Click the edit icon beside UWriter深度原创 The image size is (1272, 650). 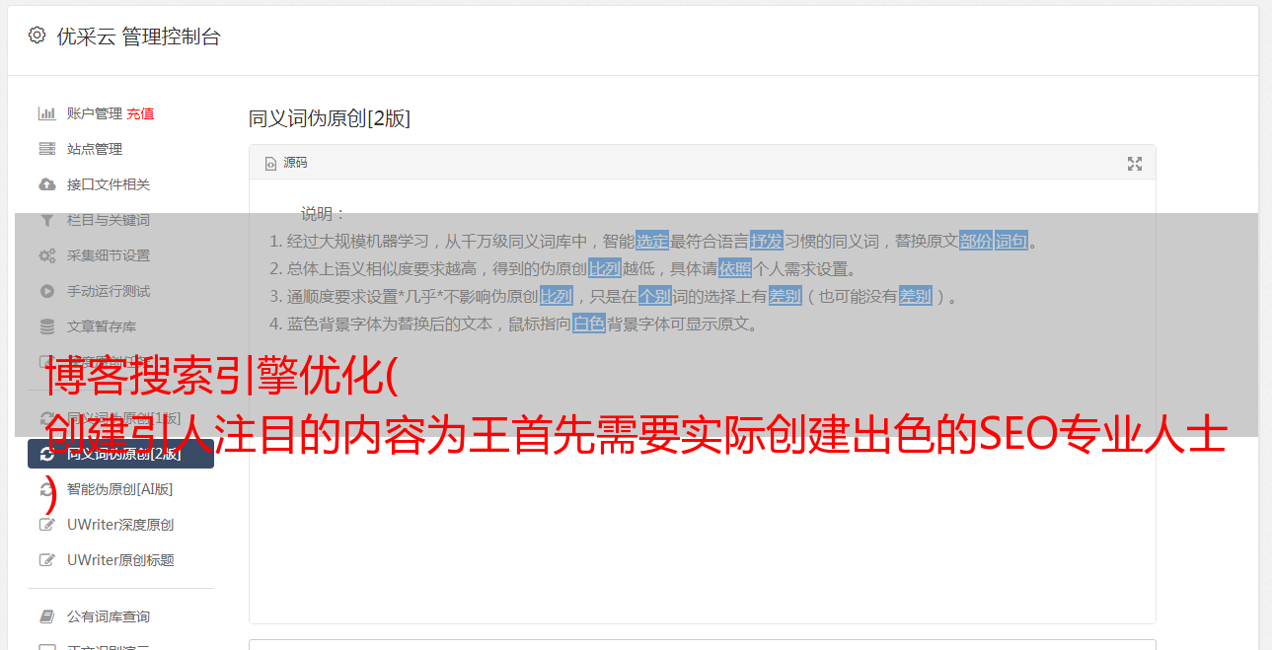click(x=47, y=525)
